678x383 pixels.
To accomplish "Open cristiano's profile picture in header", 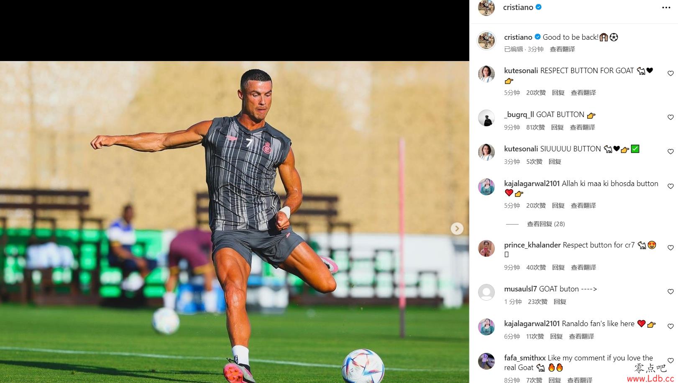I will (486, 8).
